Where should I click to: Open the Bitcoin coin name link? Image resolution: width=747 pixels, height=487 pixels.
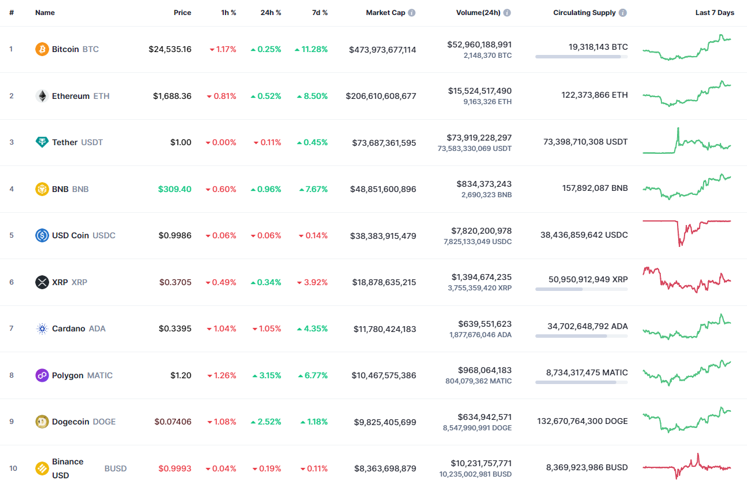pos(65,49)
